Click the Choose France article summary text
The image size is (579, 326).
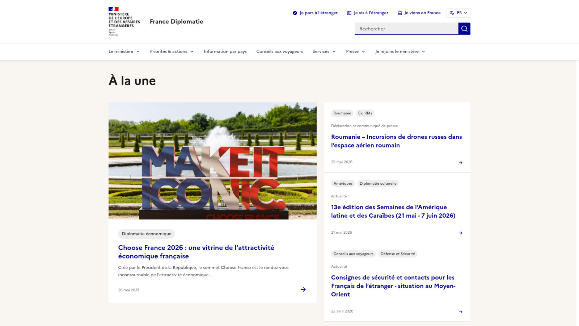(x=203, y=271)
